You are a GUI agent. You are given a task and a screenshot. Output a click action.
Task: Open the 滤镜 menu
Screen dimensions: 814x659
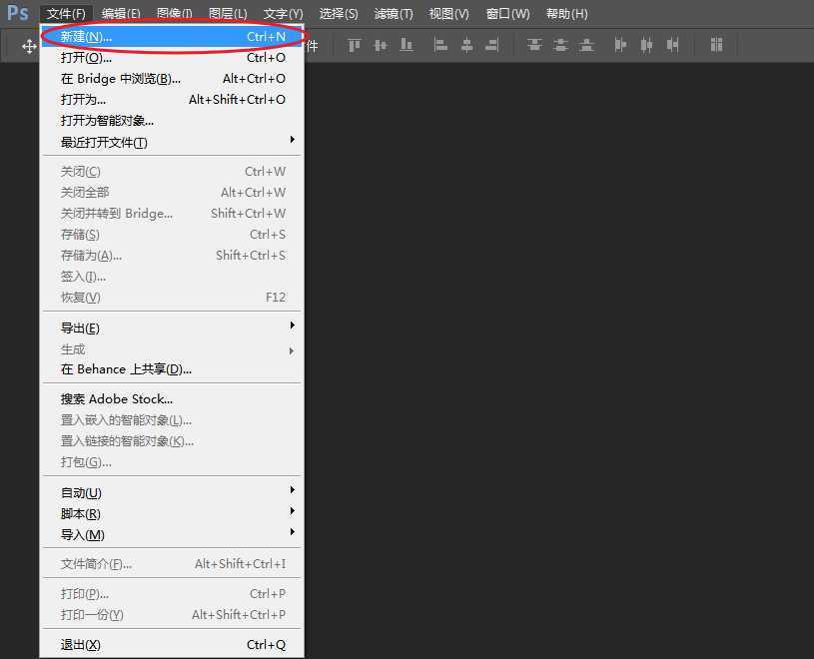point(393,13)
